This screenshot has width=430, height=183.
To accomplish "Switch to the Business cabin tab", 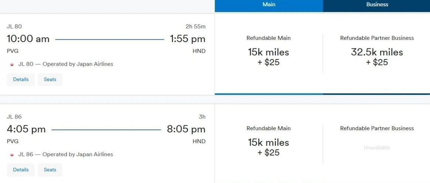I will tap(377, 5).
